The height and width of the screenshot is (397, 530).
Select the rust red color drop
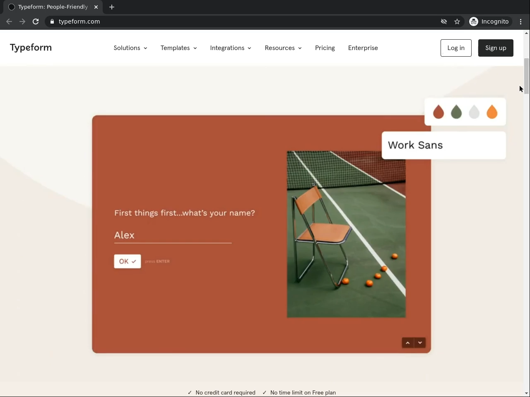point(438,112)
